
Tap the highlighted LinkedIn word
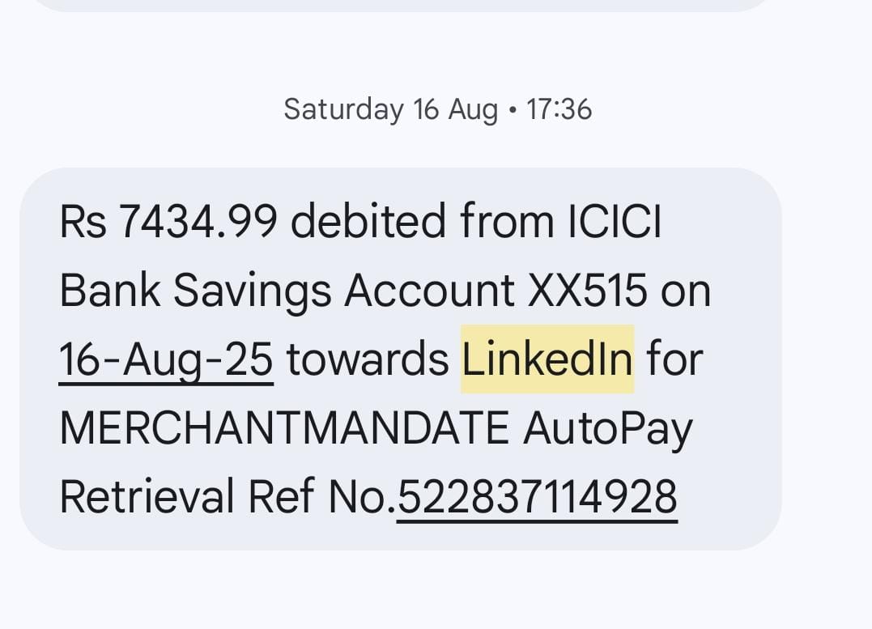[x=547, y=359]
